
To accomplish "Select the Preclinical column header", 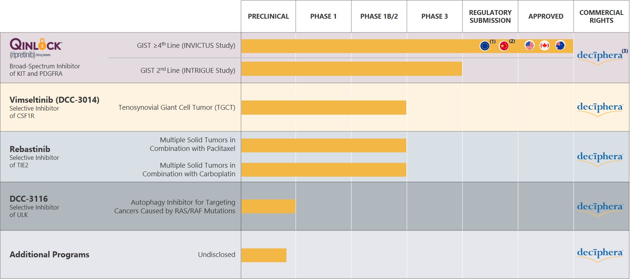I will [268, 16].
